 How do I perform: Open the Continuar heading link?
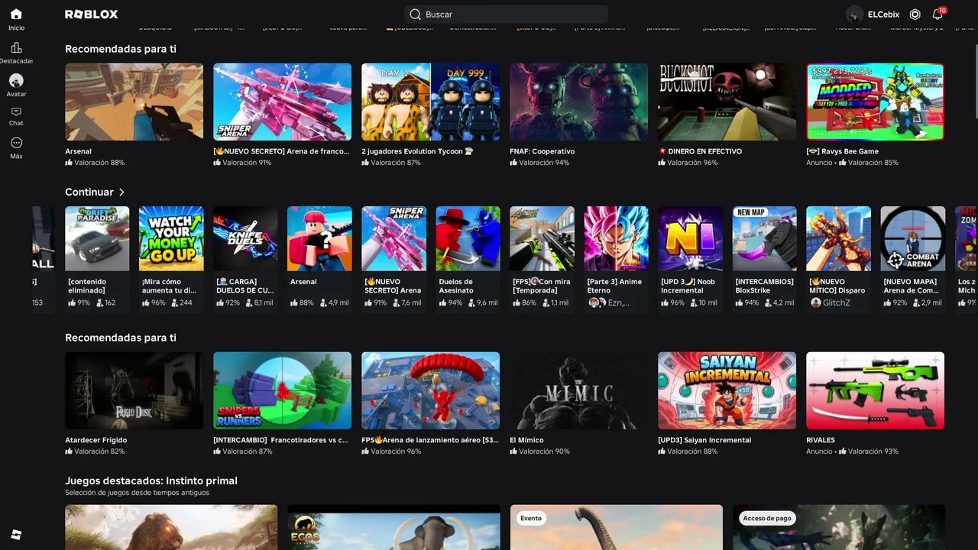tap(89, 192)
